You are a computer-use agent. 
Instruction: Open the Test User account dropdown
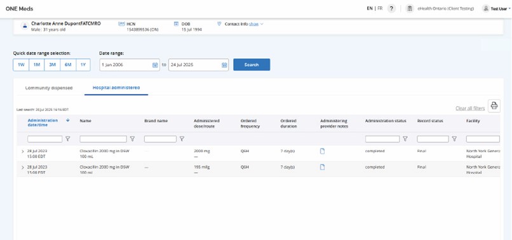[x=496, y=9]
